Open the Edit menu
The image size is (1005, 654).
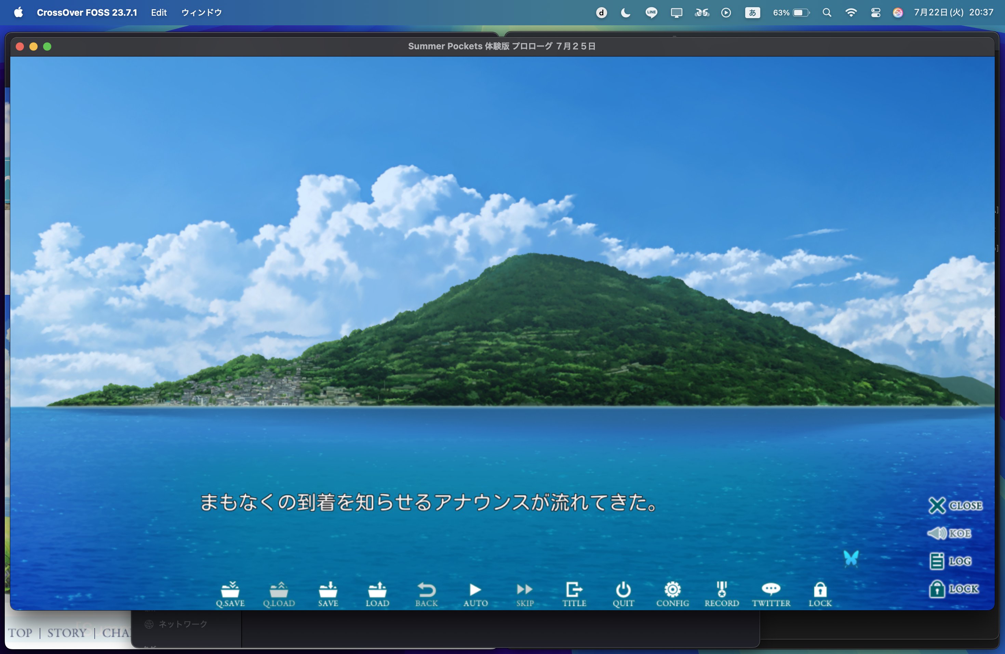(x=159, y=12)
